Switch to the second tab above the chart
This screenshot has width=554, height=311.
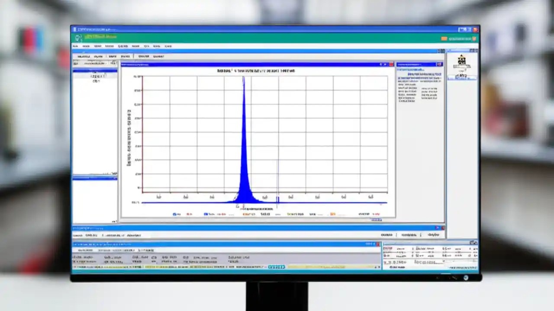(97, 56)
